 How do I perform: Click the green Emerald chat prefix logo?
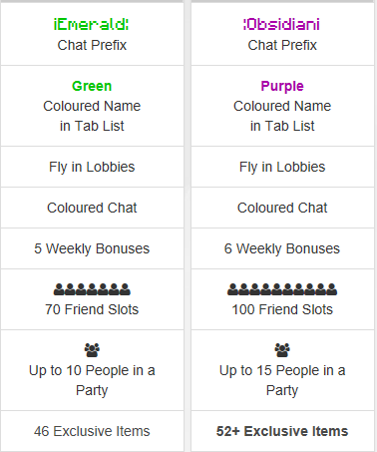pos(92,24)
